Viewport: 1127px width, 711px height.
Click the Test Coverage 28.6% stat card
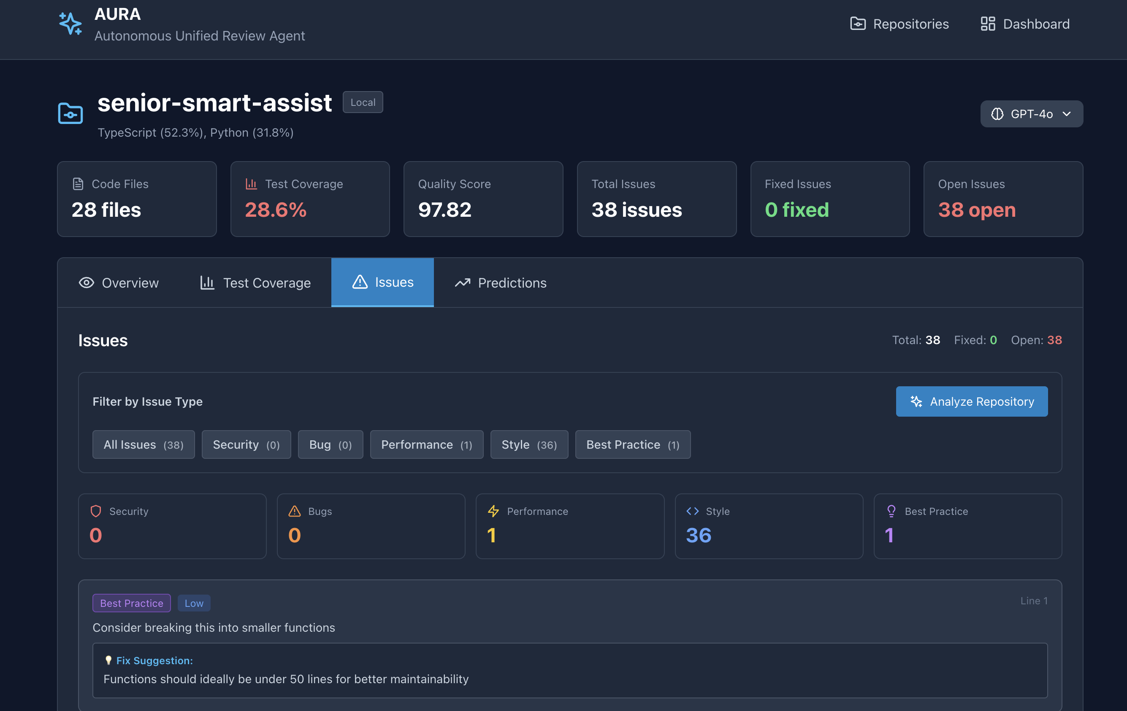[310, 199]
